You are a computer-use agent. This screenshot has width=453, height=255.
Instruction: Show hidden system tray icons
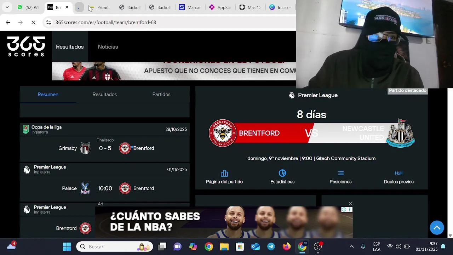pyautogui.click(x=351, y=246)
